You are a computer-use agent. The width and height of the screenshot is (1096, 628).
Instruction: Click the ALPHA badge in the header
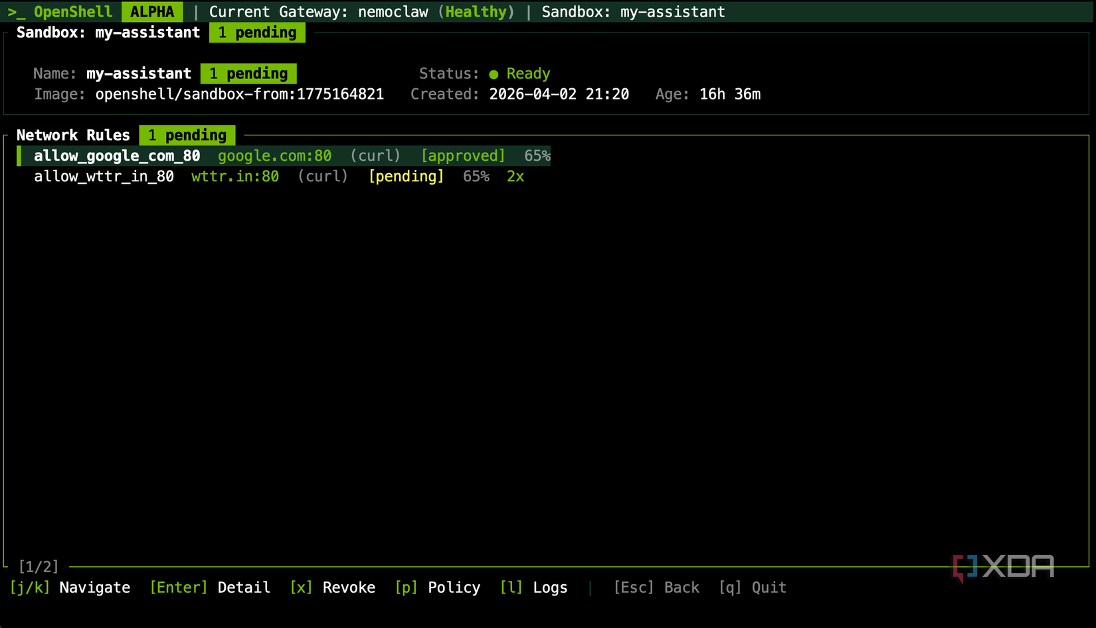[x=152, y=12]
